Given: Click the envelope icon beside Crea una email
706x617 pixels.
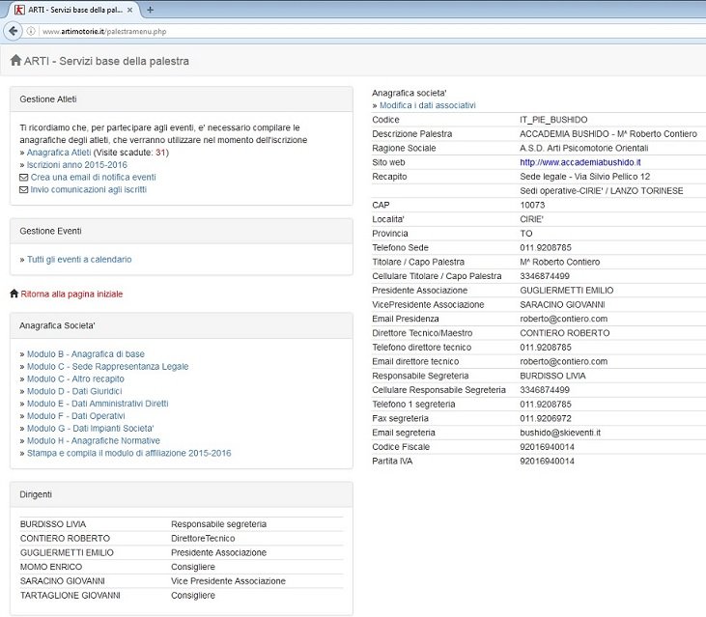Looking at the screenshot, I should 24,178.
